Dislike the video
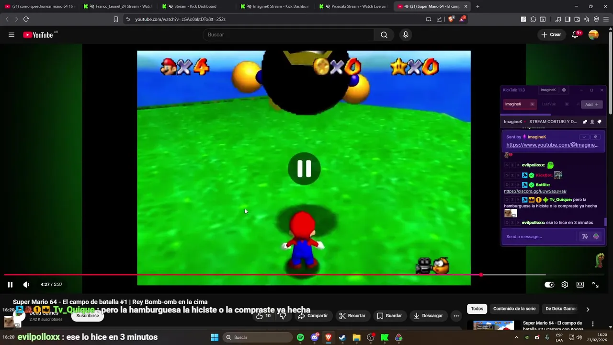613x345 pixels. 283,316
